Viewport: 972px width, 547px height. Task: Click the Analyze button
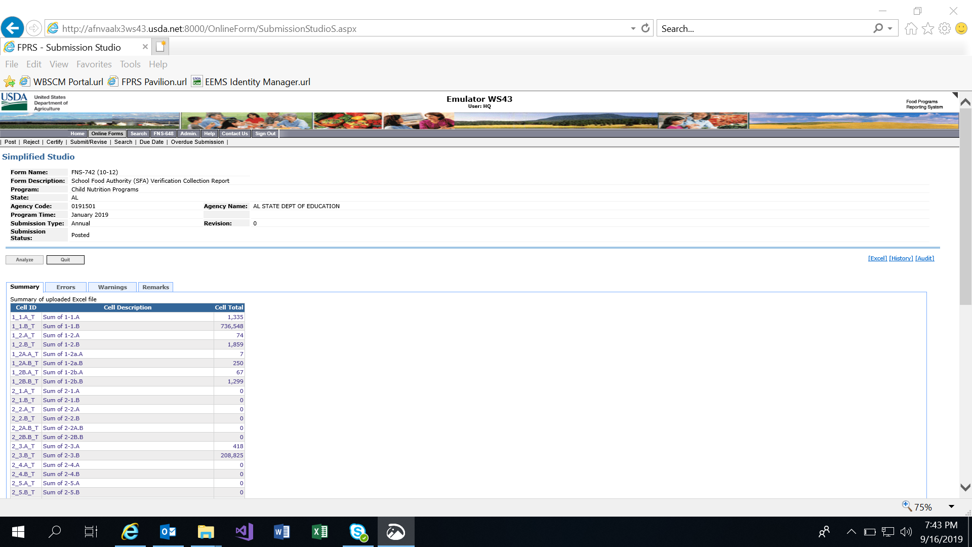pos(24,260)
